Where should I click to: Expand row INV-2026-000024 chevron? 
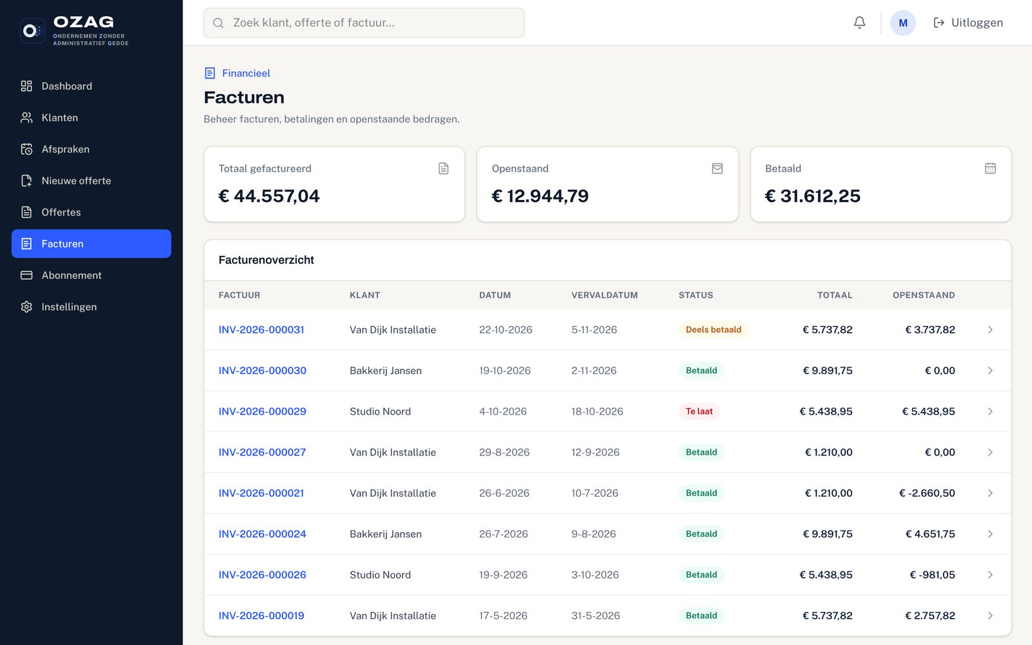990,534
